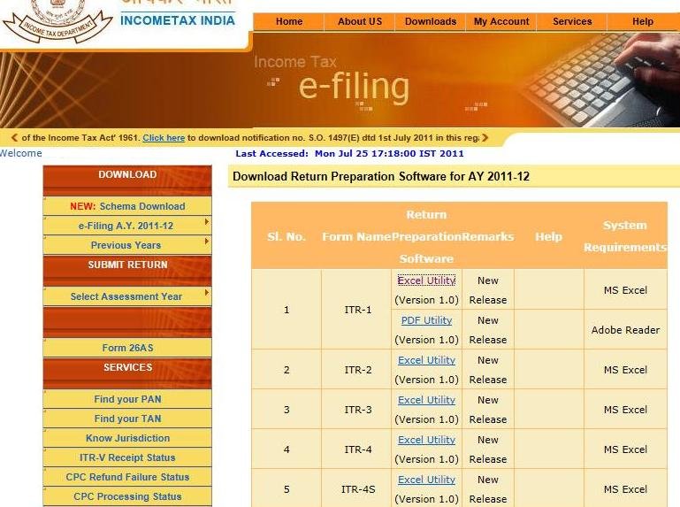
Task: Click the left ticker scroll arrow
Action: (x=14, y=138)
